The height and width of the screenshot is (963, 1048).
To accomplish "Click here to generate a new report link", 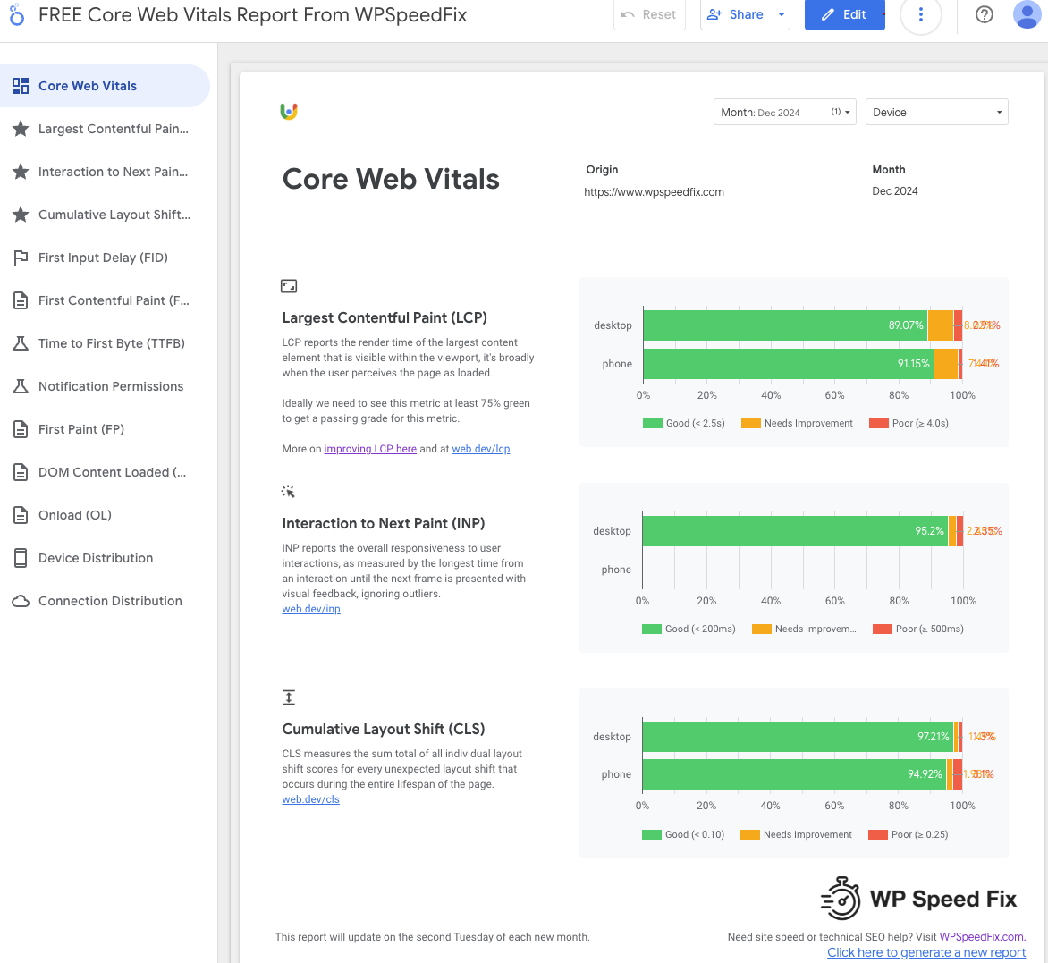I will (926, 952).
